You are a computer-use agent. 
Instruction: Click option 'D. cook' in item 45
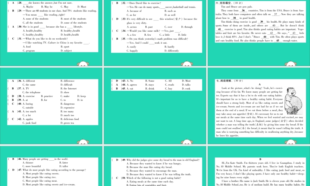click(186, 89)
